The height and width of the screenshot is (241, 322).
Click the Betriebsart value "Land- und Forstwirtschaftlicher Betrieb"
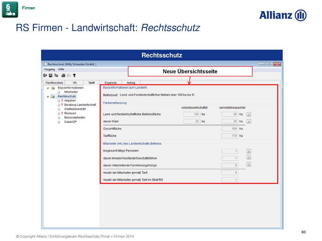click(157, 95)
